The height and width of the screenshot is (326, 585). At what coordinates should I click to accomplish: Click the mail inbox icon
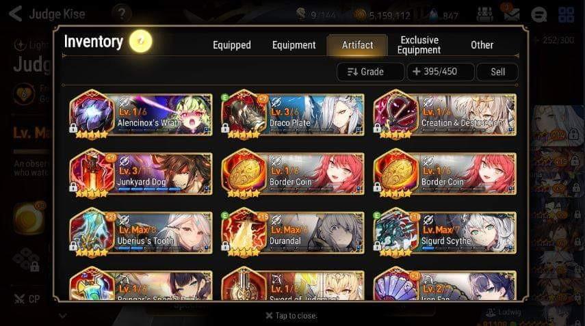click(x=512, y=14)
